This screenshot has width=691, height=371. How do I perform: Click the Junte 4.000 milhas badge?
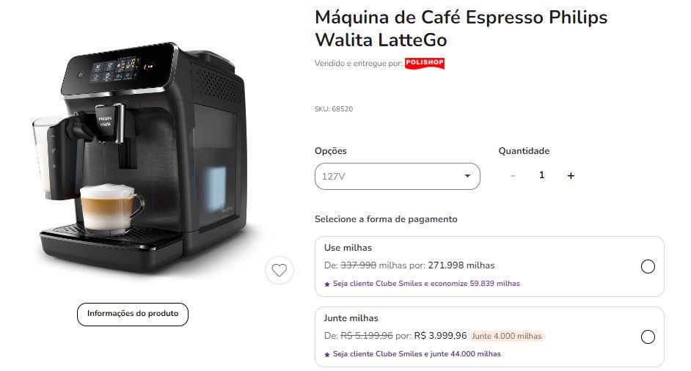coord(506,336)
